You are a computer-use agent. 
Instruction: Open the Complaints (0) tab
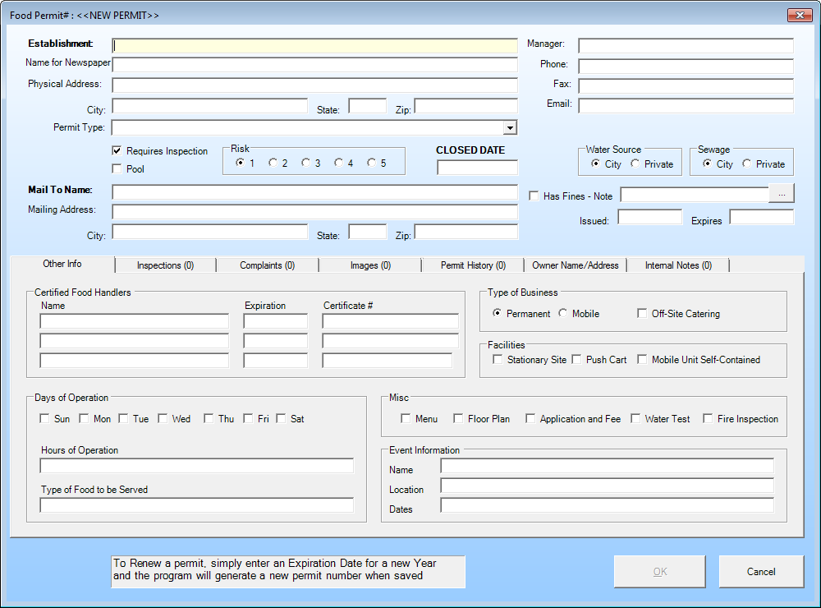pyautogui.click(x=267, y=265)
